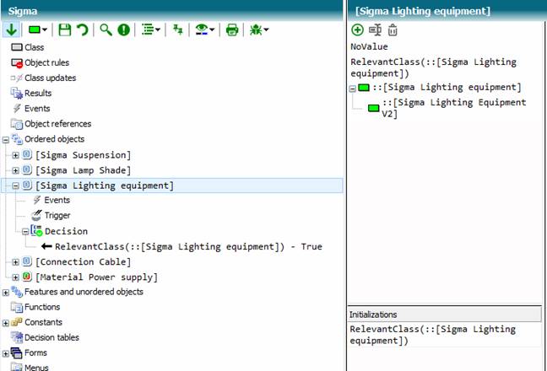The width and height of the screenshot is (547, 371).
Task: Click the tree structure toolbar icon
Action: (x=178, y=30)
